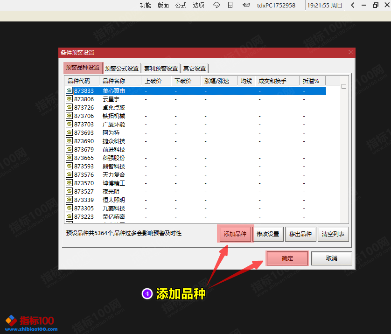The width and height of the screenshot is (391, 334).
Task: Select the row named 前进科技
Action: pyautogui.click(x=195, y=150)
